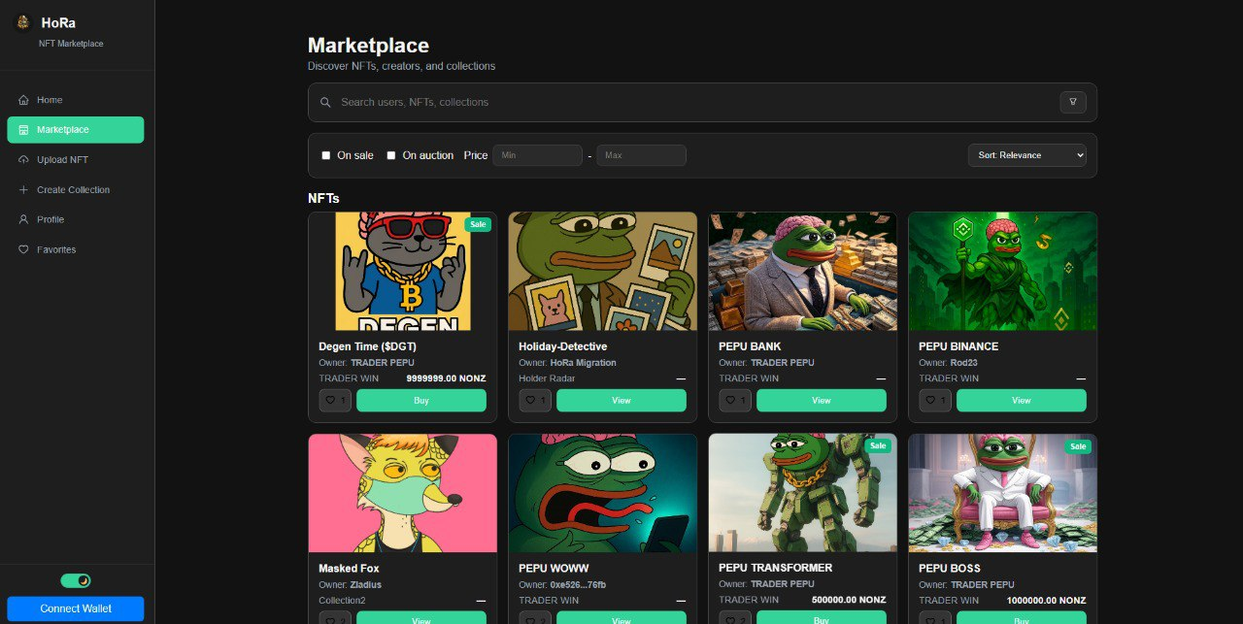The height and width of the screenshot is (624, 1243).
Task: Like the Degen Time NFT heart button
Action: (335, 400)
